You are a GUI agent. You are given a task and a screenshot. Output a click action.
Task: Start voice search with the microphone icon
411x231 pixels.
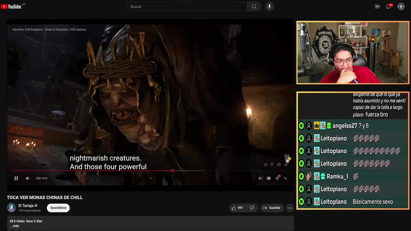point(269,6)
